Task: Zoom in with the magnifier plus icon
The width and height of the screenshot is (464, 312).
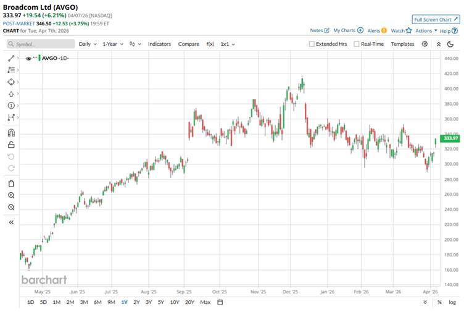Action: coord(11,195)
